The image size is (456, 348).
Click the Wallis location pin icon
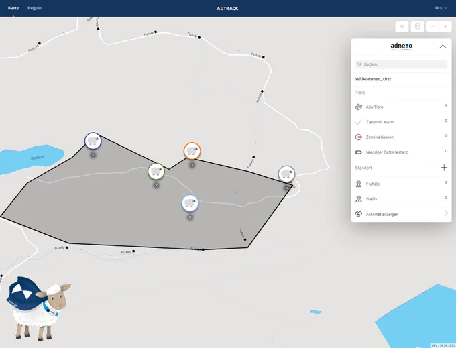tap(359, 199)
